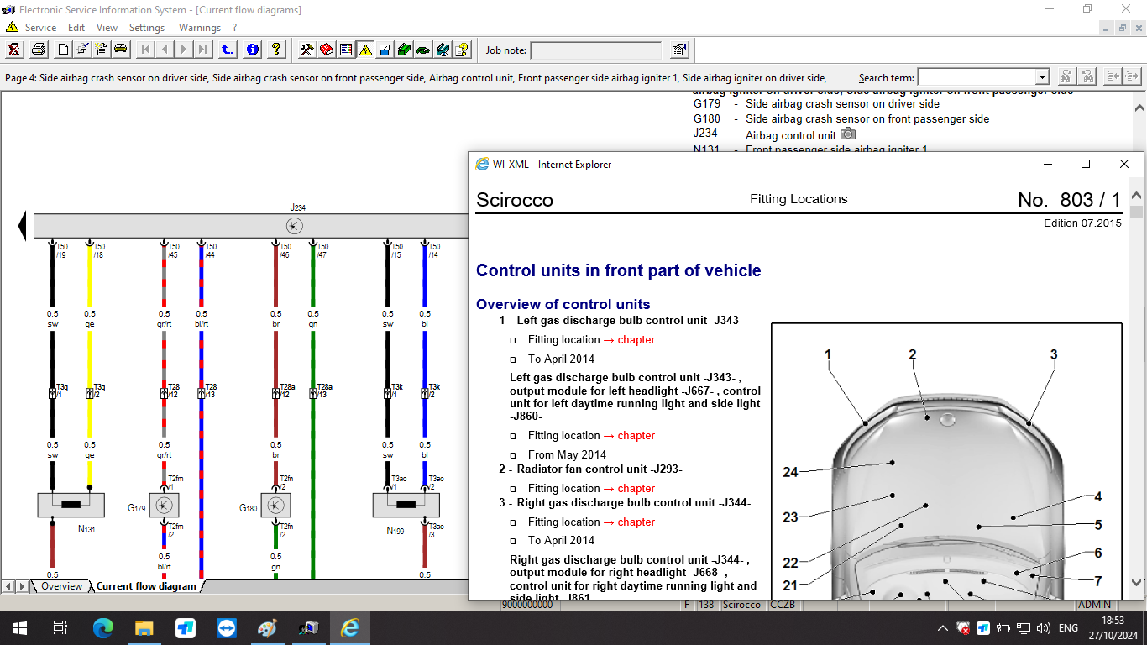Launch Microsoft Edge from the taskbar
Viewport: 1147px width, 645px height.
103,628
